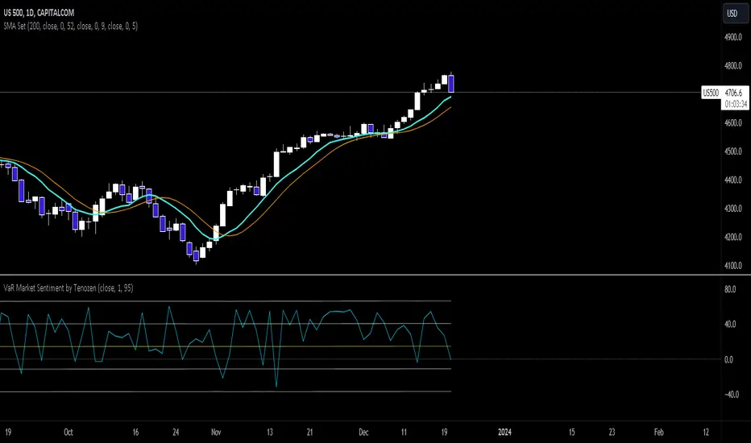Click the latest purple candlestick at chart top
The width and height of the screenshot is (751, 443).
[x=451, y=83]
